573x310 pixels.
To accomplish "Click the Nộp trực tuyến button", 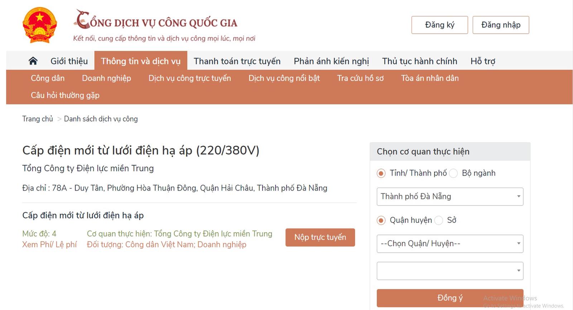I will pos(320,237).
